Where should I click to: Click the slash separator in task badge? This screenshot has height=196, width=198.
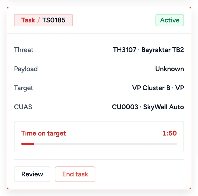tap(39, 20)
